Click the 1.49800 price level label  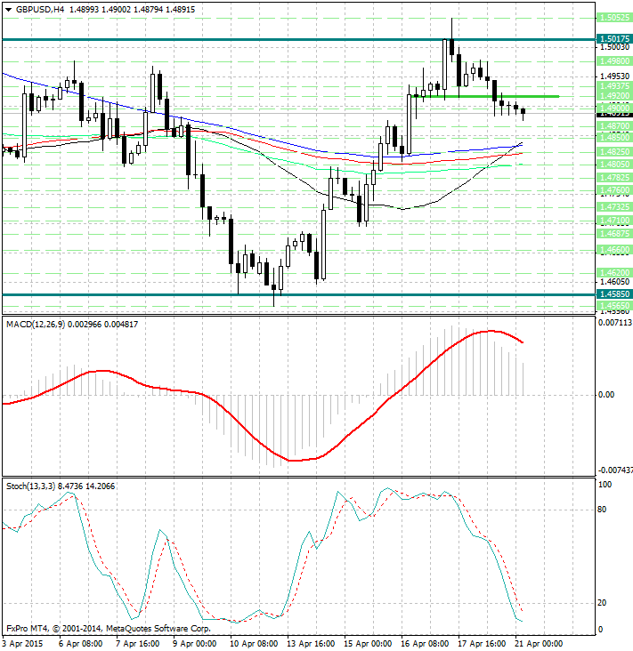614,61
